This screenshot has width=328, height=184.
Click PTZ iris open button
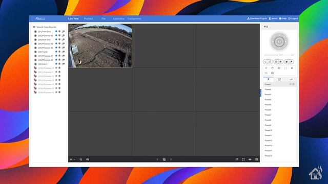(x=292, y=62)
